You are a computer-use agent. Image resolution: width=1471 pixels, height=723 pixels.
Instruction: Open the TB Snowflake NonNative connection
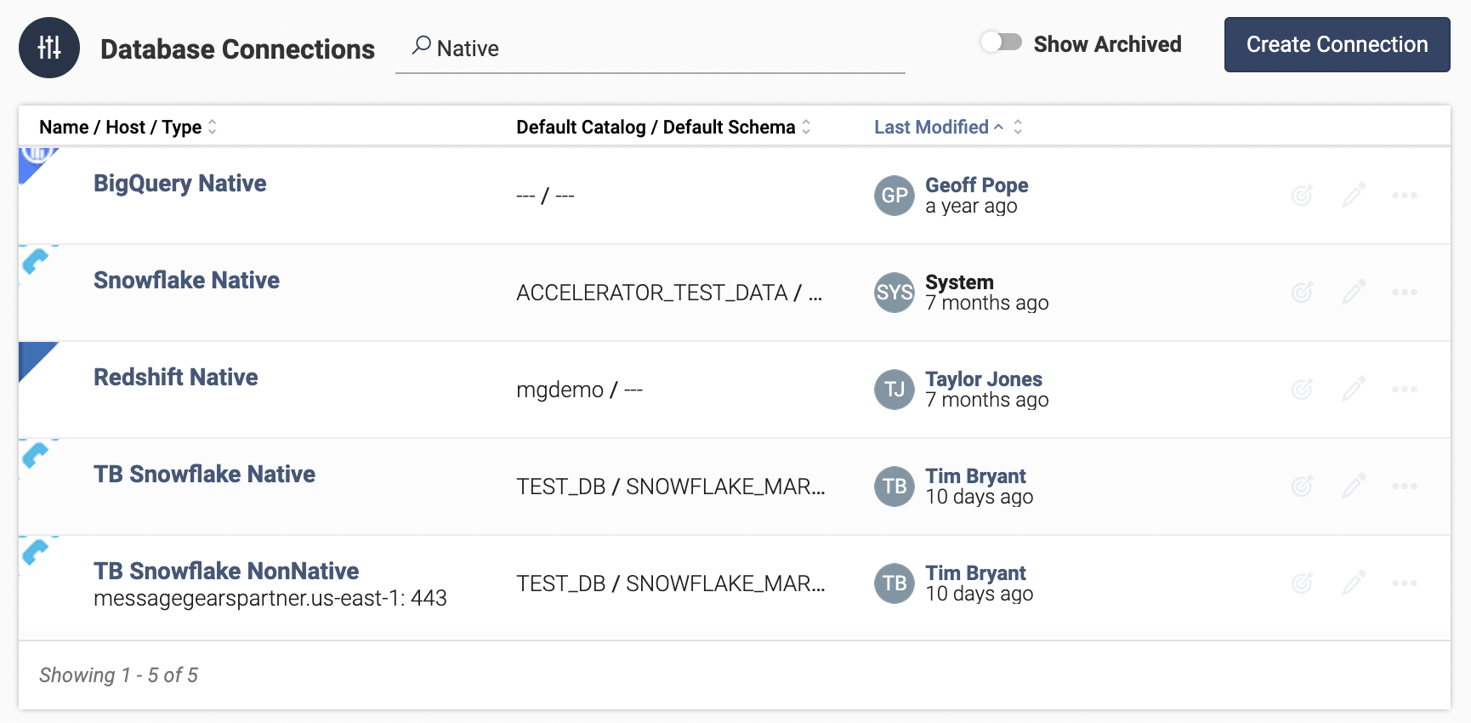pyautogui.click(x=226, y=571)
